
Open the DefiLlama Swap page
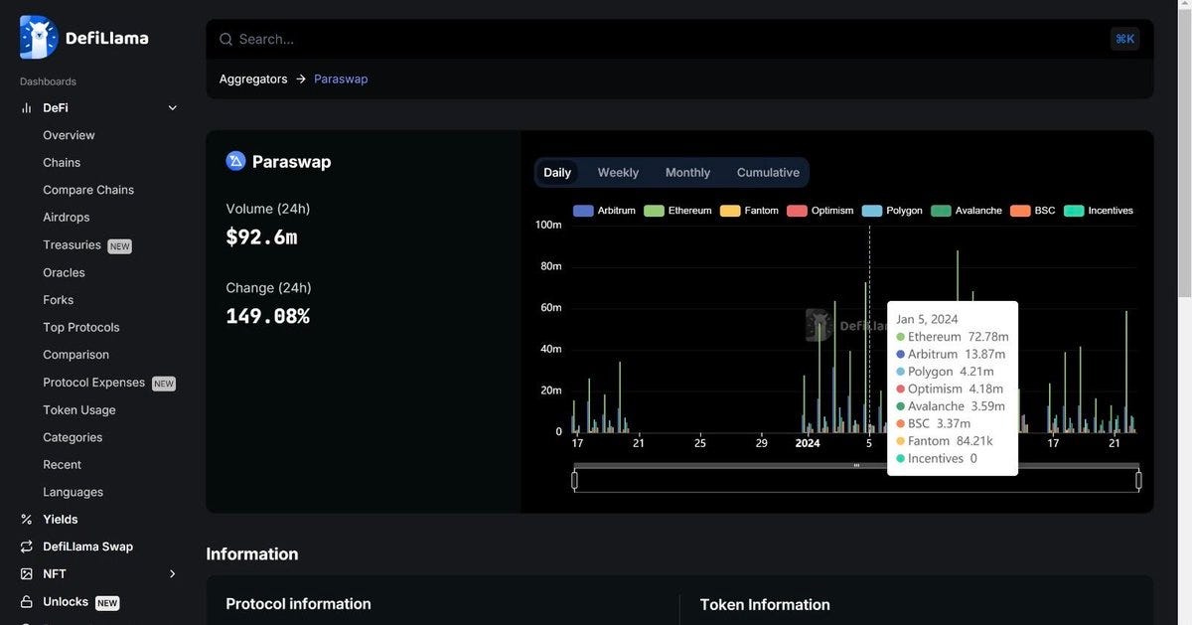point(87,547)
